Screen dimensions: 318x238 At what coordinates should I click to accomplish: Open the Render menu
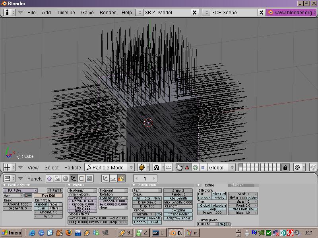coord(108,12)
